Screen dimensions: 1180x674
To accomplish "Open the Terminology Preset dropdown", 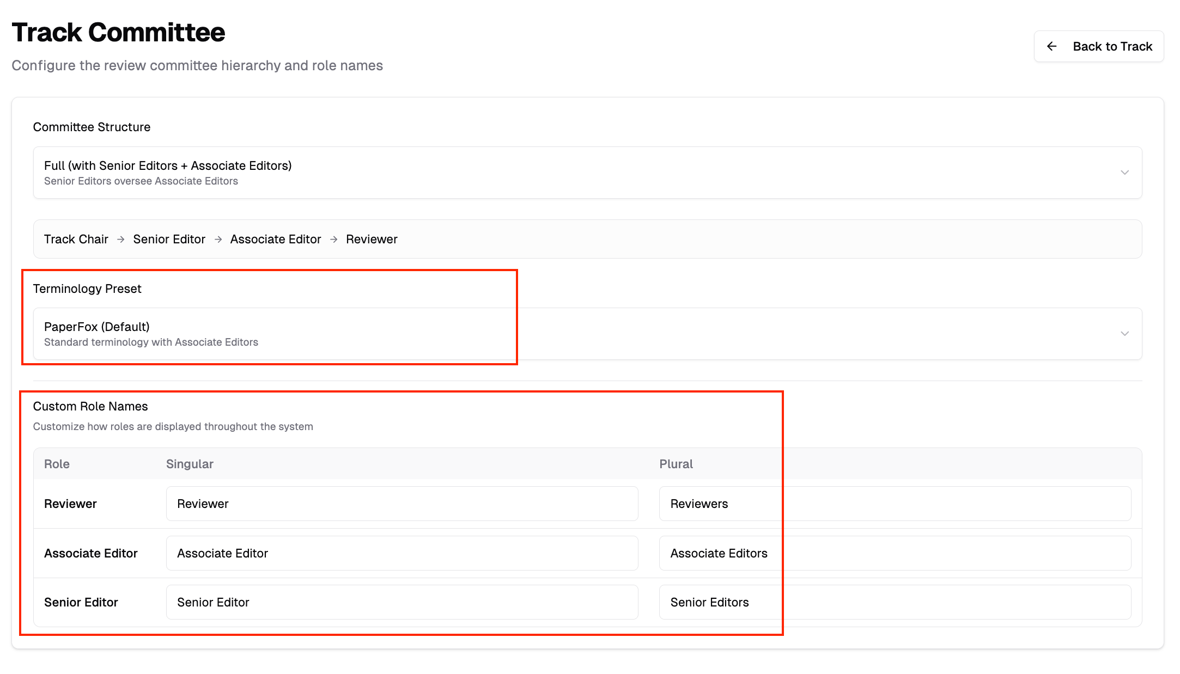I will point(587,334).
